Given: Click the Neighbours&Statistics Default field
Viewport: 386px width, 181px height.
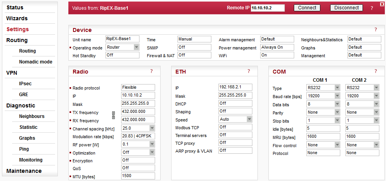Looking at the screenshot, I should pyautogui.click(x=365, y=39).
